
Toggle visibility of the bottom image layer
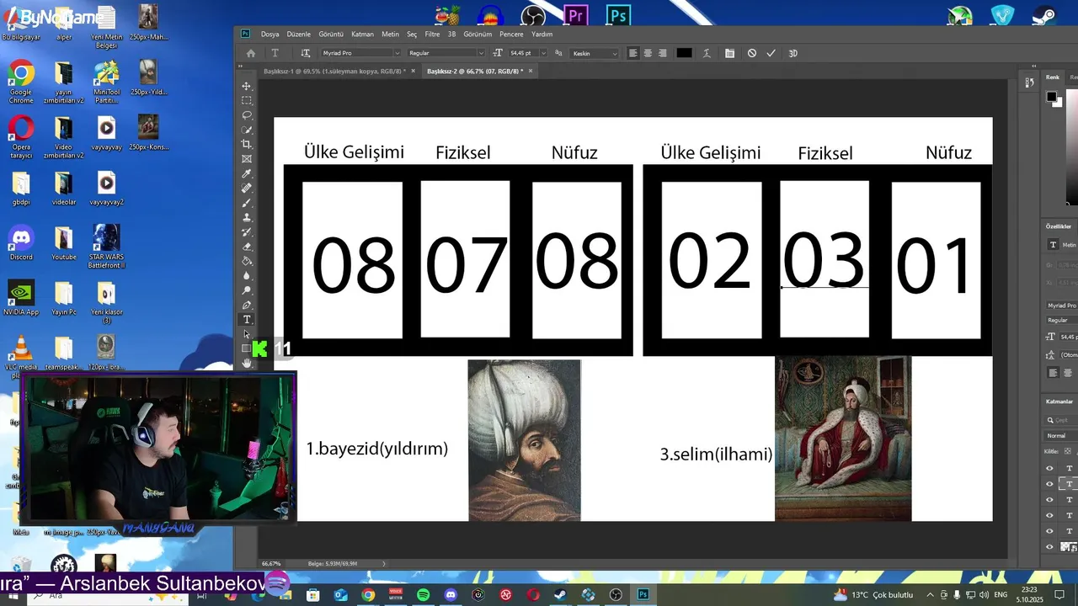[x=1049, y=547]
